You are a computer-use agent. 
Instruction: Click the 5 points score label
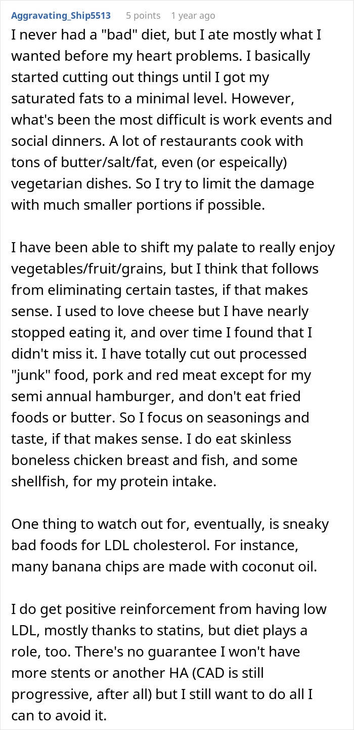pyautogui.click(x=143, y=15)
